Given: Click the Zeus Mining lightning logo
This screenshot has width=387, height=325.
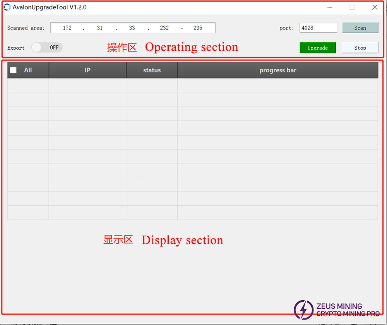Looking at the screenshot, I should [x=303, y=310].
